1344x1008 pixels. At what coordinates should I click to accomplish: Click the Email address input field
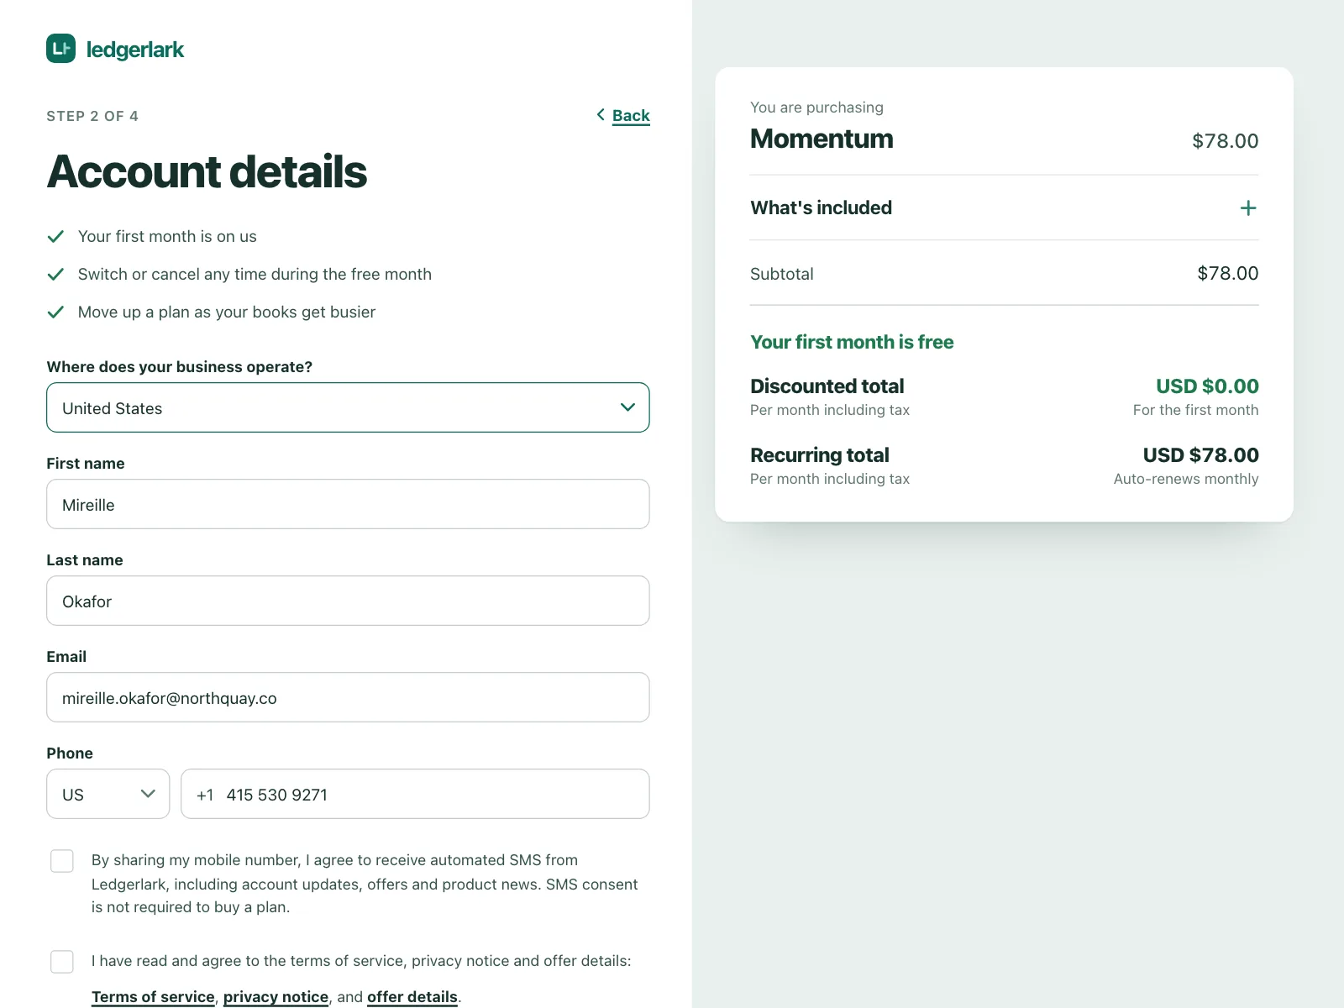pos(348,697)
